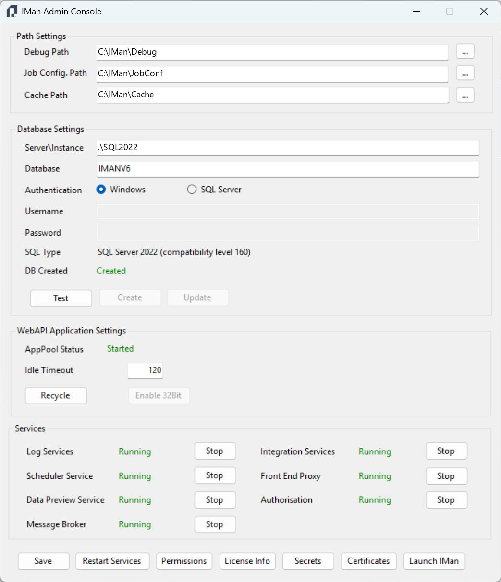Launch IMan from the console
Image resolution: width=501 pixels, height=582 pixels.
434,561
